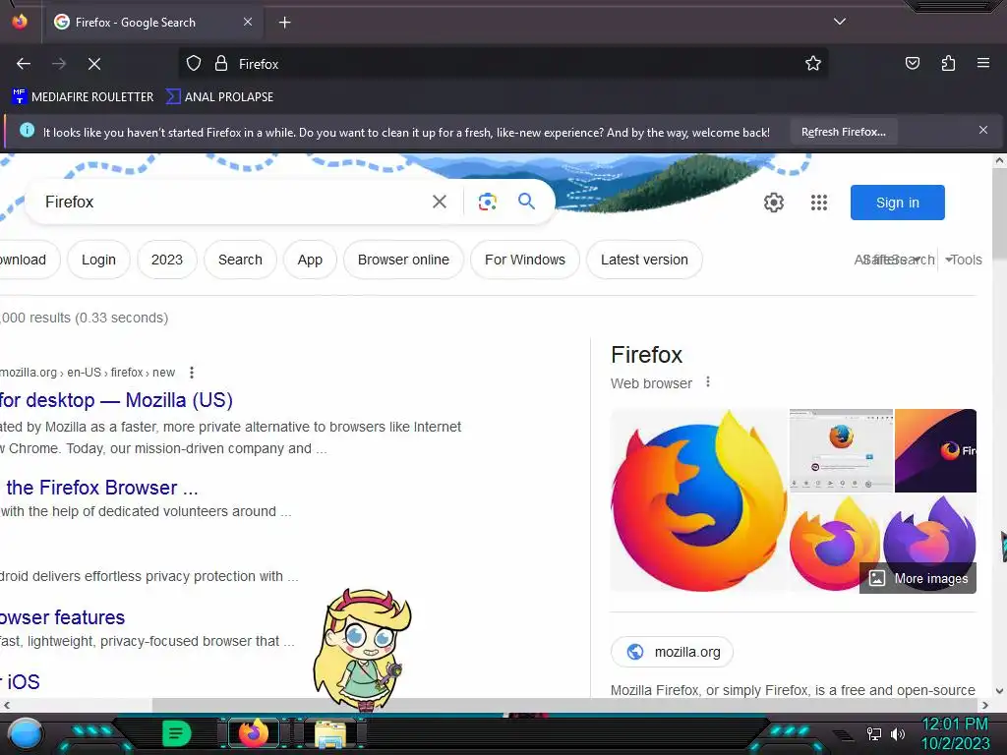The width and height of the screenshot is (1007, 755).
Task: Open 'the Firefox Browser ...' result link
Action: [101, 488]
